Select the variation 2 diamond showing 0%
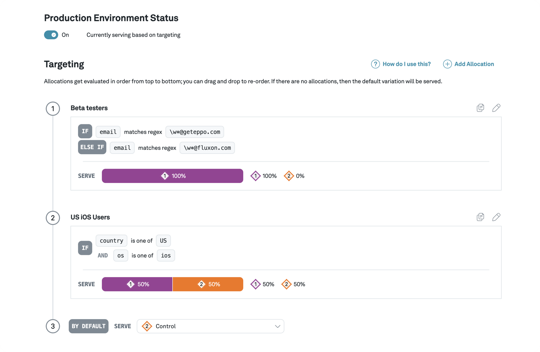Screen dimensions: 540x352 289,176
